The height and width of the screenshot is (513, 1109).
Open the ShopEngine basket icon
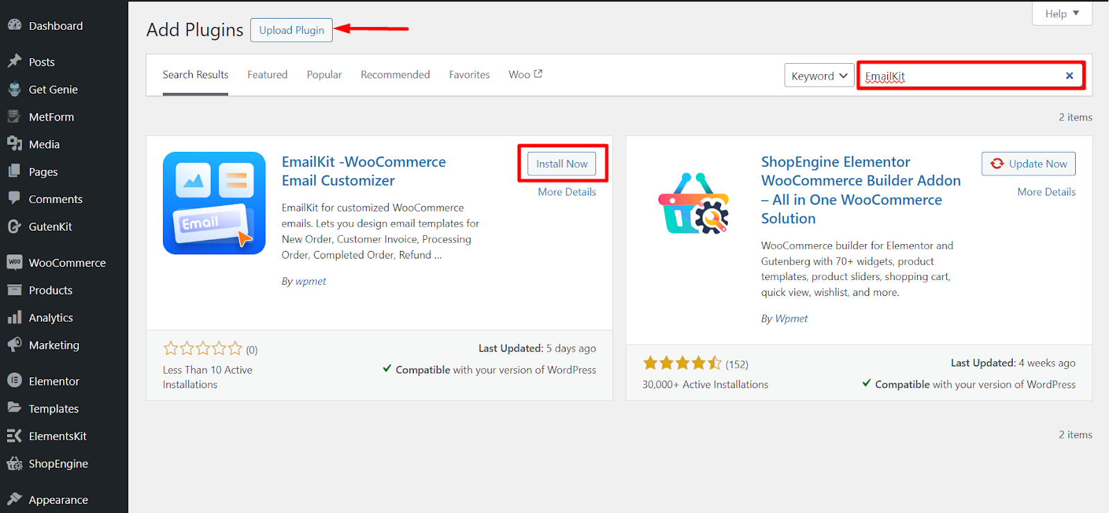click(x=15, y=463)
